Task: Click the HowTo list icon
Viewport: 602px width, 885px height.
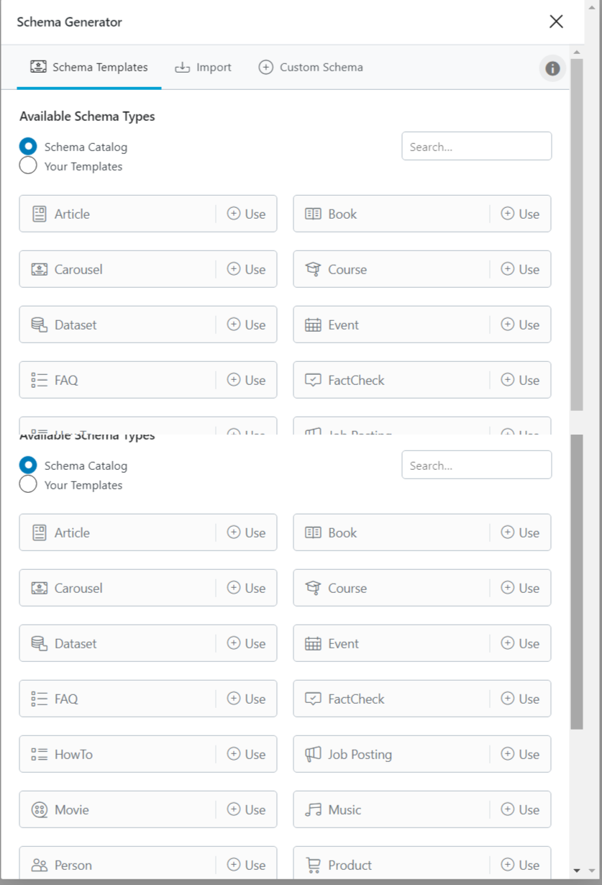Action: tap(40, 754)
